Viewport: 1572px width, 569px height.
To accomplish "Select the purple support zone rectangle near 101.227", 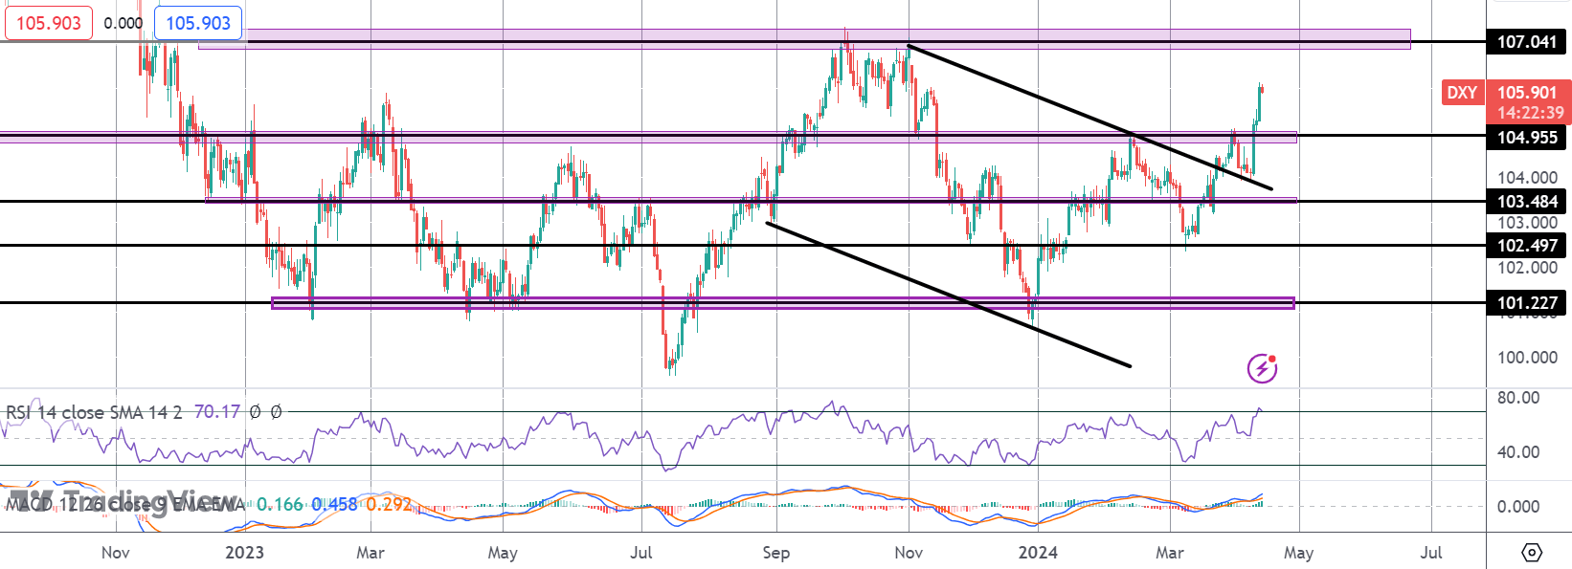I will coord(783,303).
